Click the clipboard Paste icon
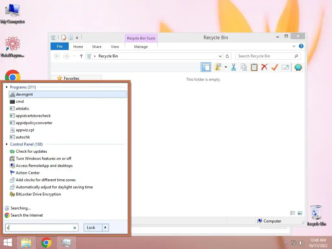 click(254, 67)
